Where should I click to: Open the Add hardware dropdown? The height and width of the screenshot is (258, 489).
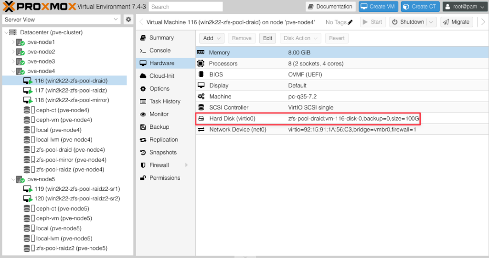(212, 38)
